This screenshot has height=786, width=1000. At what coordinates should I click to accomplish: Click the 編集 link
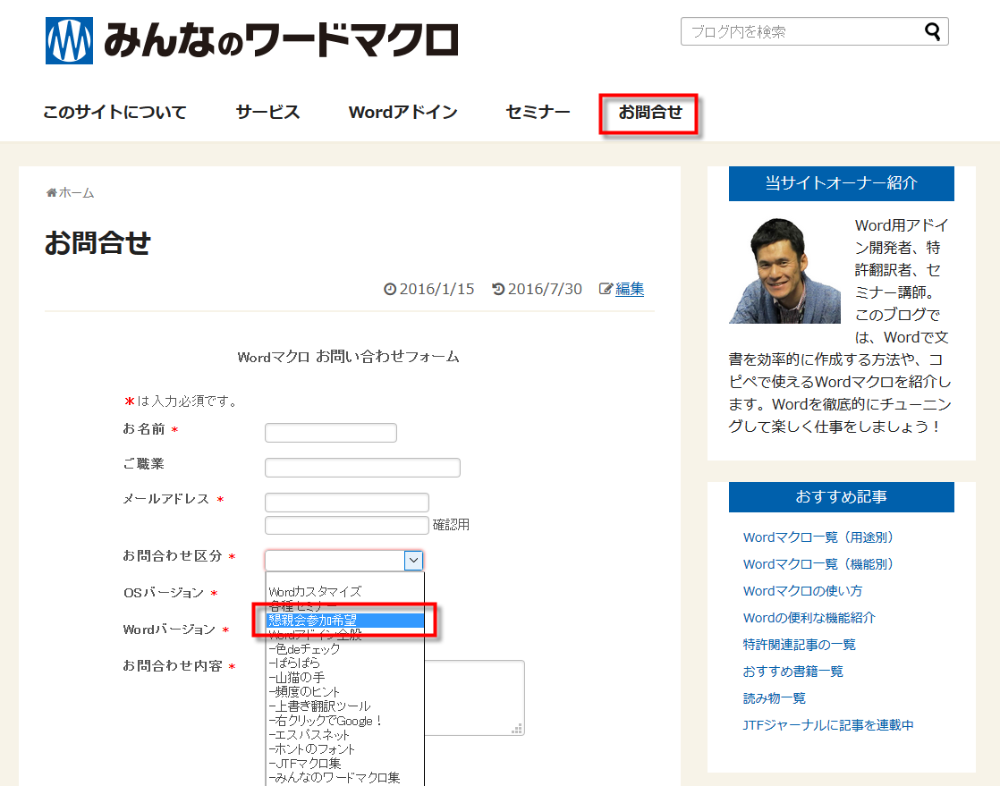pyautogui.click(x=630, y=289)
